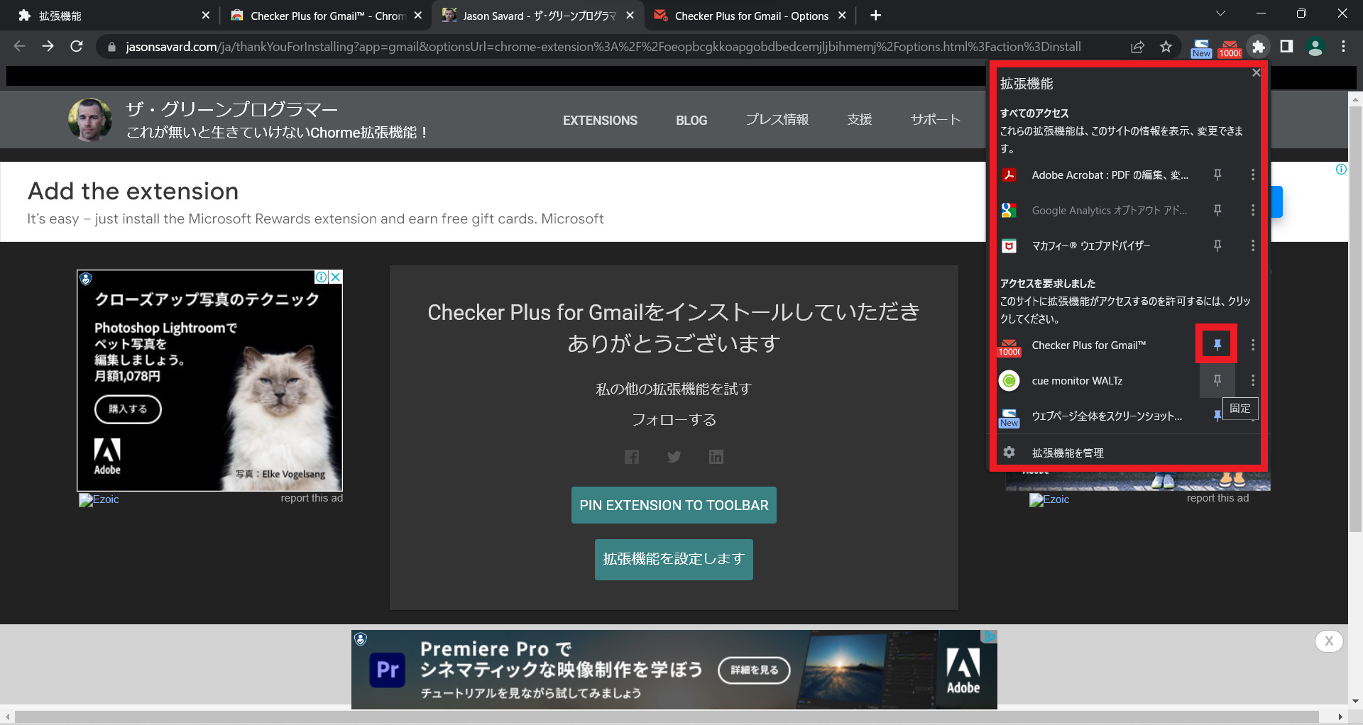The height and width of the screenshot is (725, 1363).
Task: Close the Lightroom ad with X icon
Action: (336, 277)
